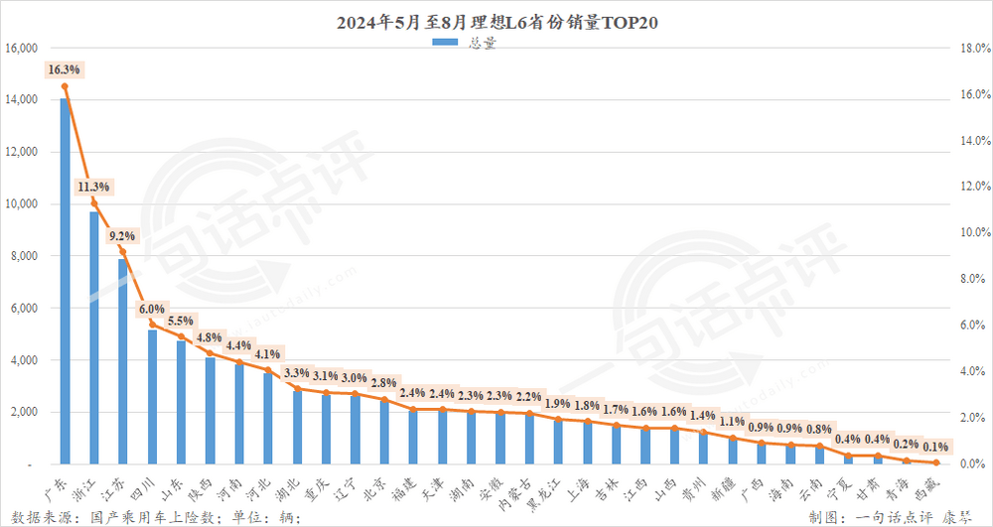The width and height of the screenshot is (993, 527).
Task: Click the 6.0% label above 四川
Action: [x=151, y=310]
